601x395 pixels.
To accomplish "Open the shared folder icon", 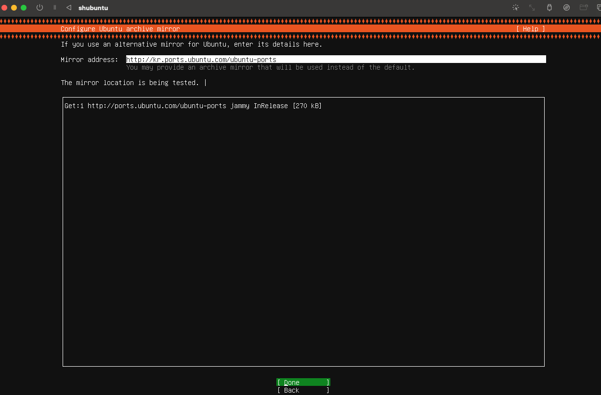I will (584, 8).
